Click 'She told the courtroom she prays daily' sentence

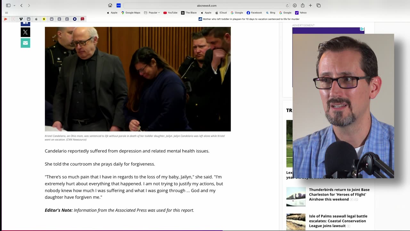tap(100, 164)
